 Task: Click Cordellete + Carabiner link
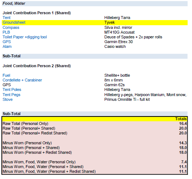pyautogui.click(x=22, y=80)
